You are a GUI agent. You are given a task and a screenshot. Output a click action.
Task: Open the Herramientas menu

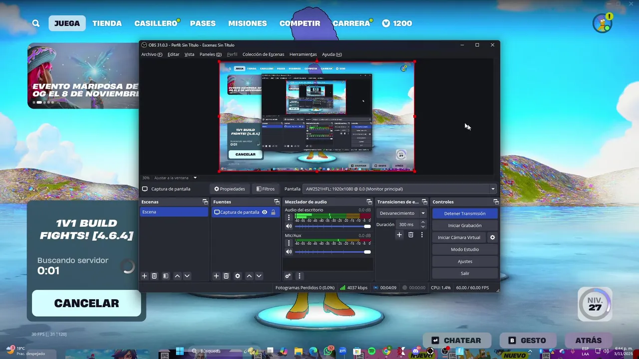(303, 54)
